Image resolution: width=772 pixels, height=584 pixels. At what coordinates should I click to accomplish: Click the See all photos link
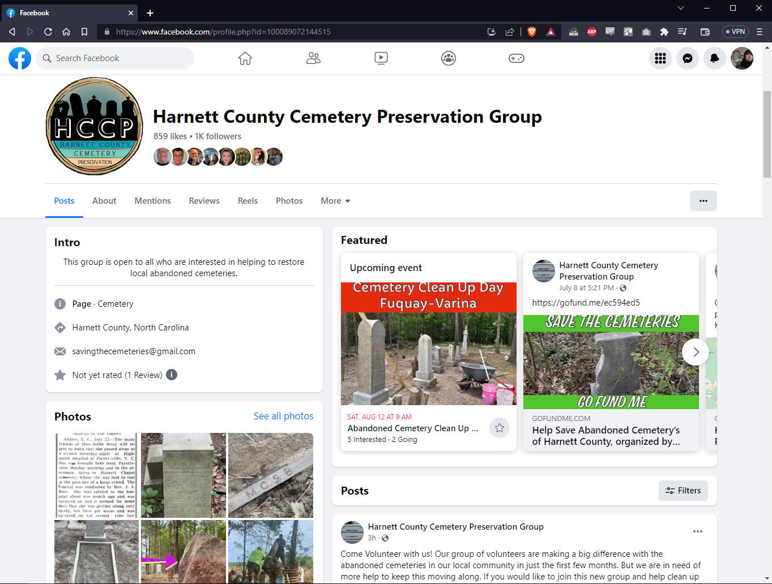coord(283,416)
